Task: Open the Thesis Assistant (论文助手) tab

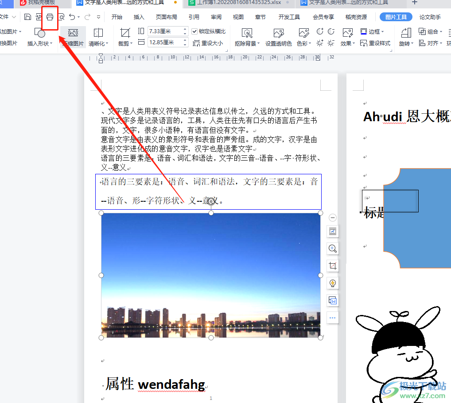Action: (430, 17)
